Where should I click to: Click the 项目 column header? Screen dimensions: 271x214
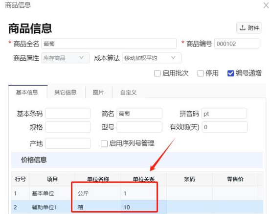click(x=52, y=179)
